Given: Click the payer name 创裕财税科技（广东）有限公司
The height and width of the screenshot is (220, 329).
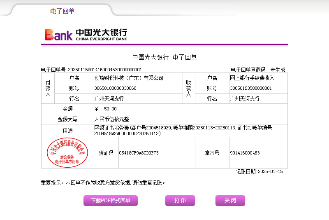Looking at the screenshot, I should 129,78.
